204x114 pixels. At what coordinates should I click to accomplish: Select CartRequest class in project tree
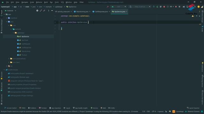click(x=25, y=44)
